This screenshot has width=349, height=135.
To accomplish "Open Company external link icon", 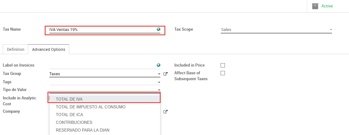I will coord(165,112).
